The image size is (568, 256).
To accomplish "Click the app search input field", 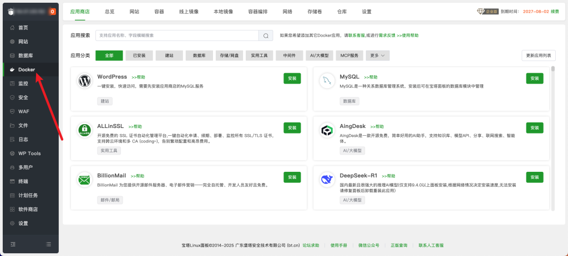I will [176, 35].
